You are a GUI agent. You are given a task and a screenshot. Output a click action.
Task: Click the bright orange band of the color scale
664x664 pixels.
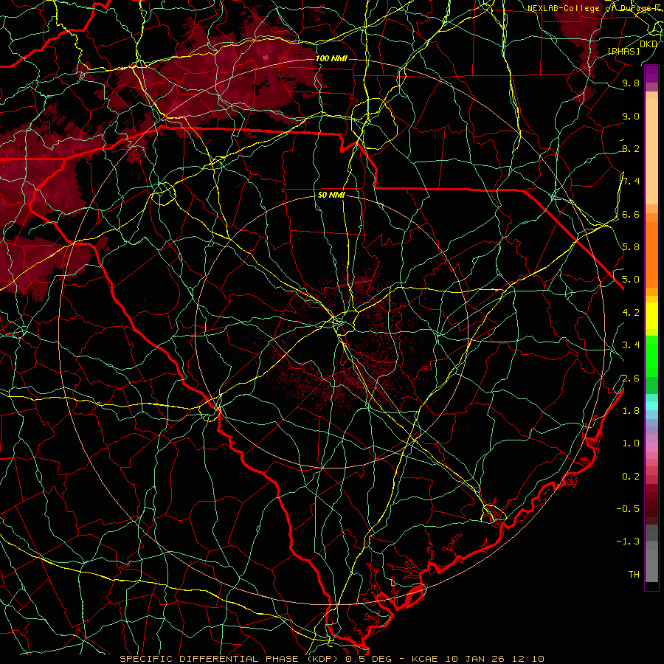(x=651, y=255)
